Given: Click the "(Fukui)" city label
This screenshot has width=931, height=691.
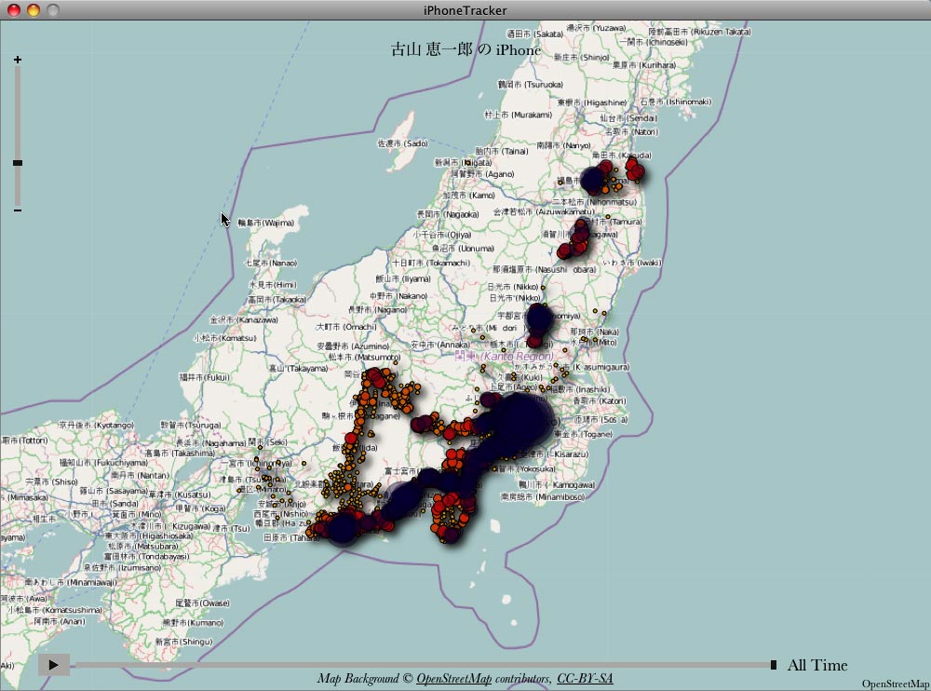Looking at the screenshot, I should [217, 377].
